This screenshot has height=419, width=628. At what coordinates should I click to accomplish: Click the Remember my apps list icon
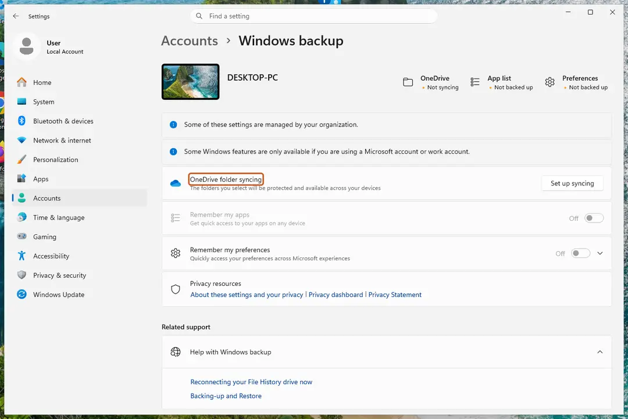[x=176, y=218]
